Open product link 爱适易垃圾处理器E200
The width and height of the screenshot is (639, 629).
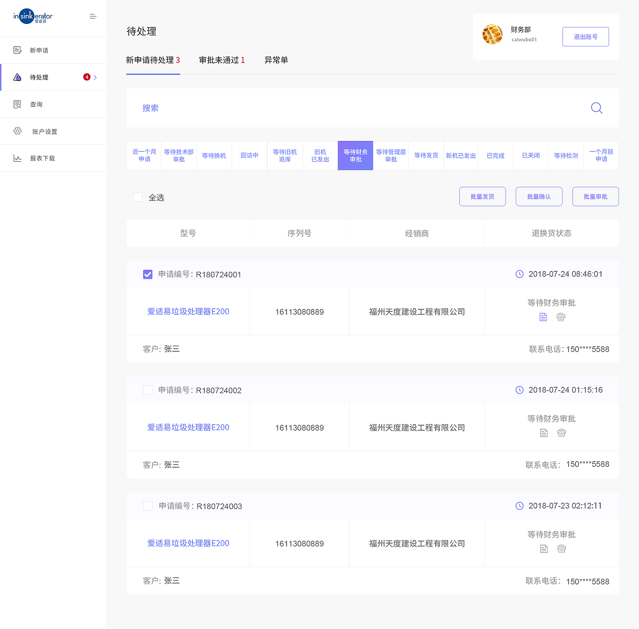[188, 311]
